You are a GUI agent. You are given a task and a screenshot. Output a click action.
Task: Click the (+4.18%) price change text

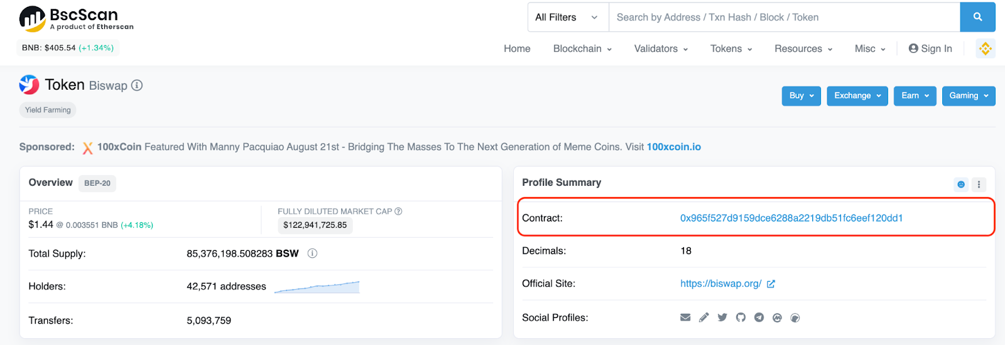tap(137, 225)
